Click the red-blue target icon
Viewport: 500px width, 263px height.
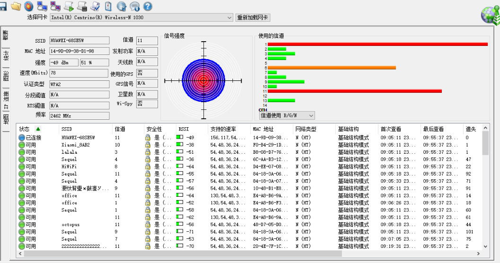pyautogui.click(x=29, y=6)
